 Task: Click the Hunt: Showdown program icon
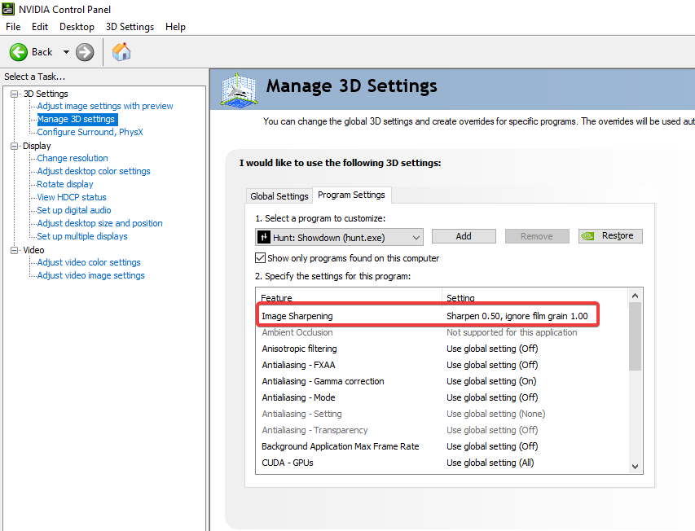pyautogui.click(x=265, y=236)
